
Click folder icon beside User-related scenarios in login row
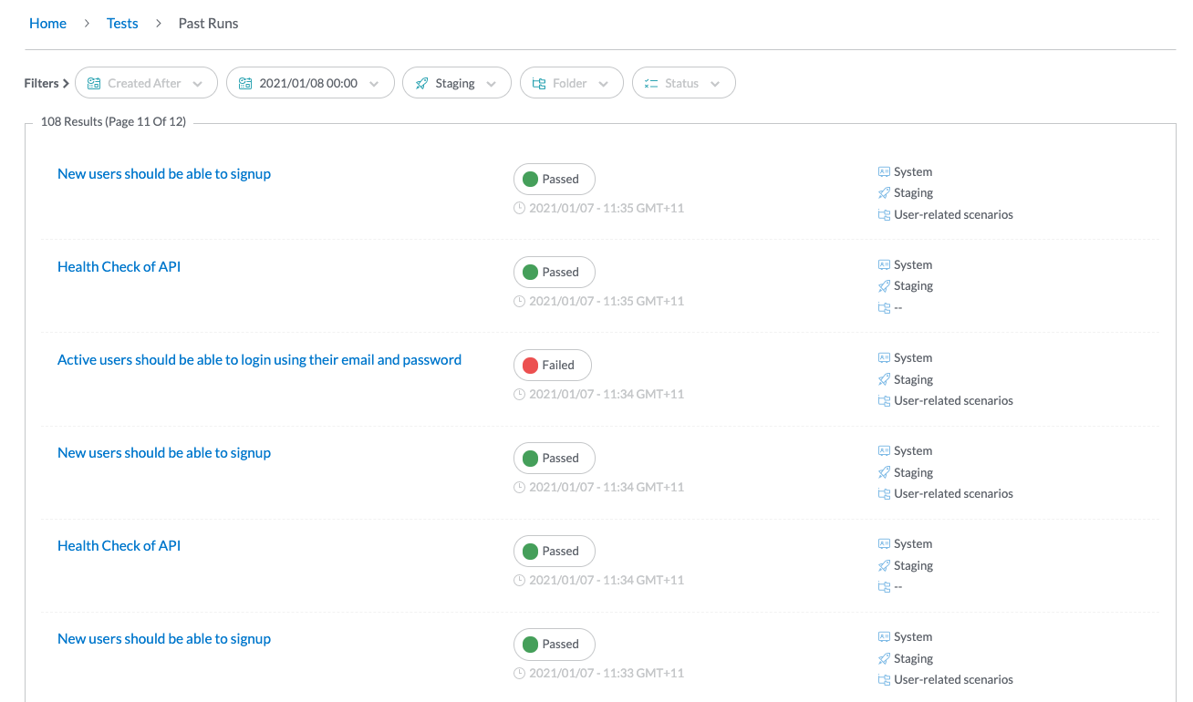(x=884, y=400)
